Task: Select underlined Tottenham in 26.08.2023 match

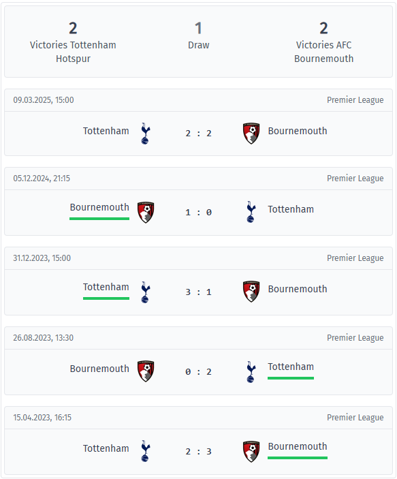Action: [291, 367]
